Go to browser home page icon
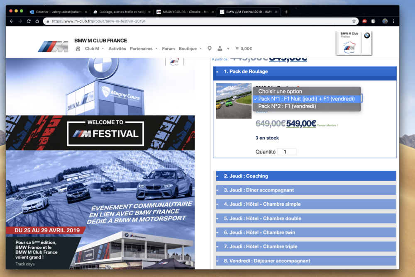This screenshot has height=277, width=415. 37,21
